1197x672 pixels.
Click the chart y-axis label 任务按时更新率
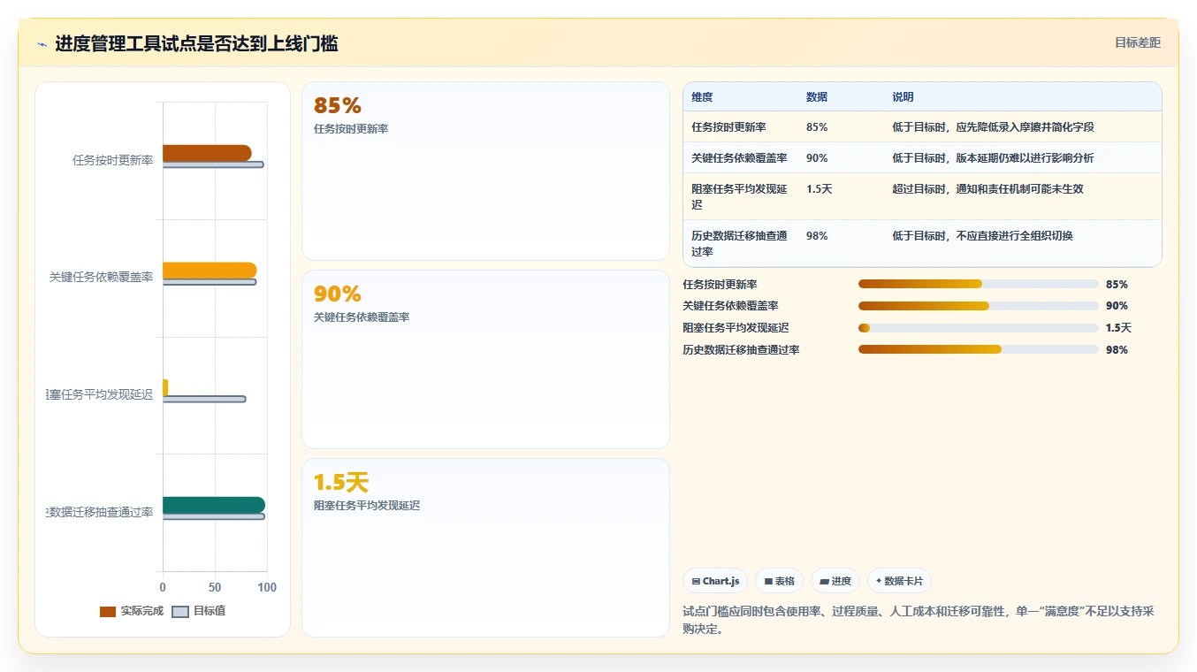point(112,160)
